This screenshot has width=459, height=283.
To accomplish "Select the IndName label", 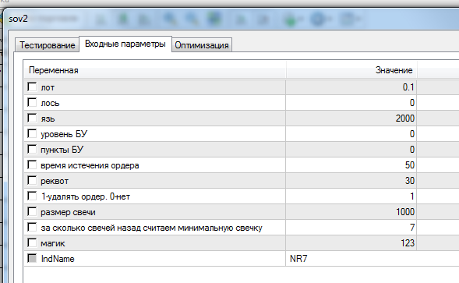I will point(58,259).
